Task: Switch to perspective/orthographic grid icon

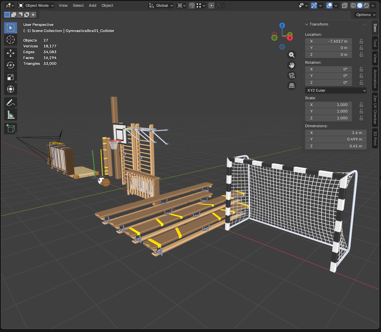Action: (x=291, y=86)
